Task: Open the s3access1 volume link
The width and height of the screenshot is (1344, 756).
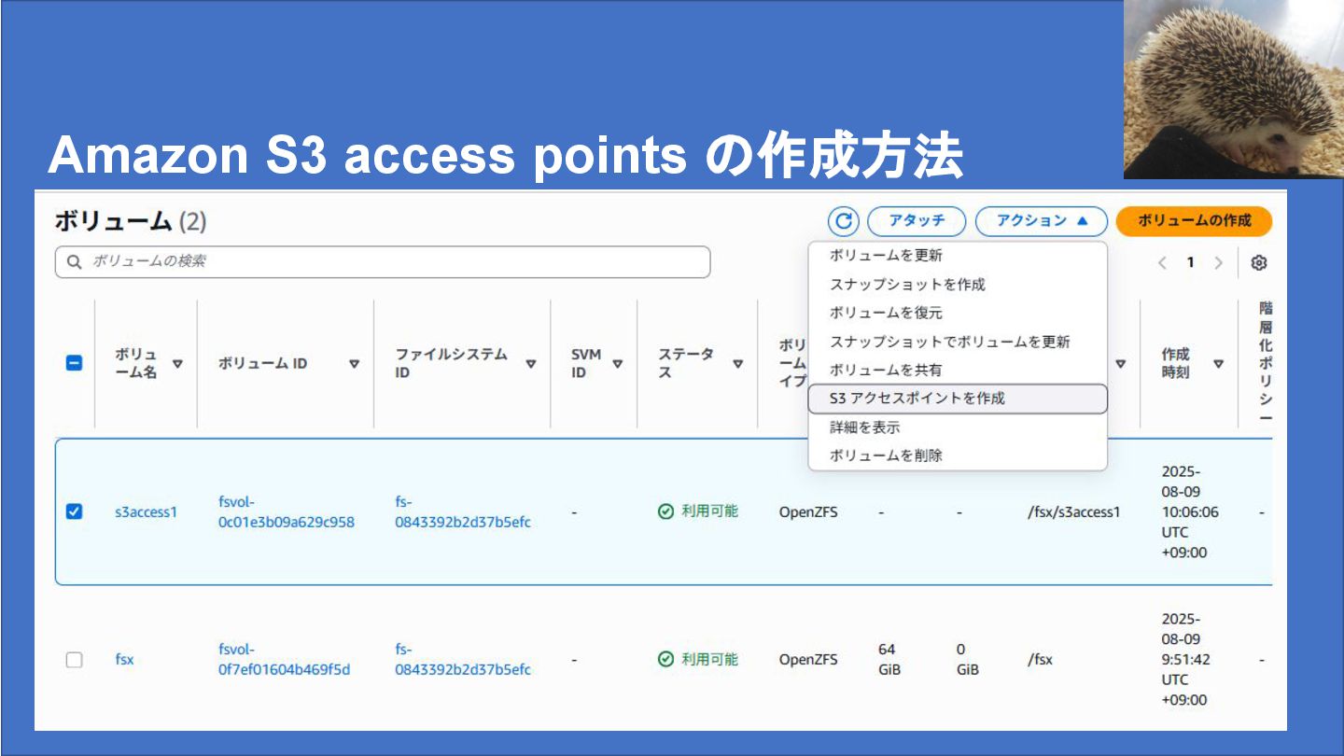Action: tap(146, 511)
